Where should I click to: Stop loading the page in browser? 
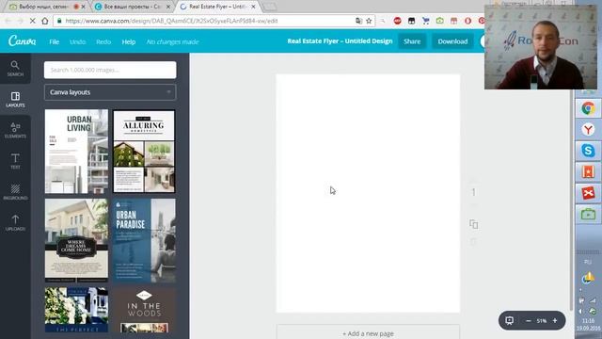click(x=32, y=21)
